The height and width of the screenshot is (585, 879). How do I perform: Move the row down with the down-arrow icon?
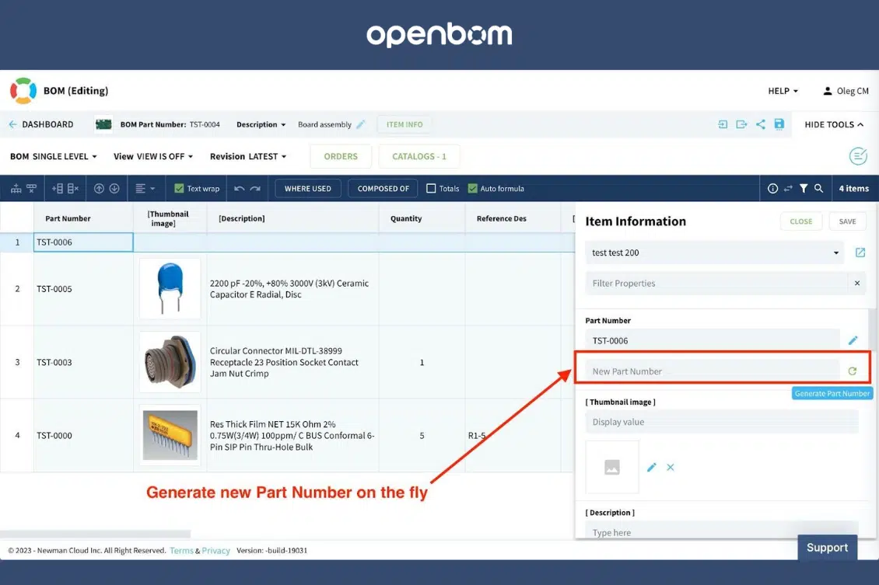114,189
